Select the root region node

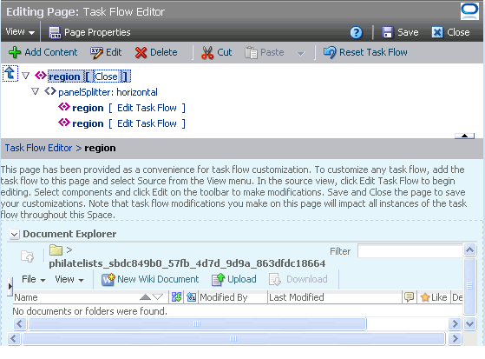point(64,76)
